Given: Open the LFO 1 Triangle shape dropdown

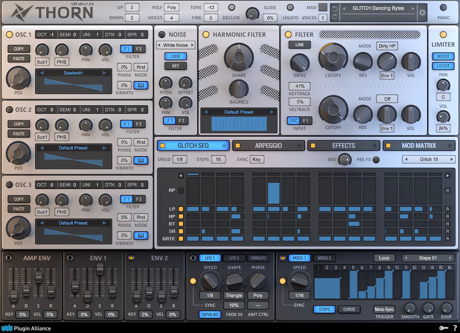Looking at the screenshot, I should (234, 295).
